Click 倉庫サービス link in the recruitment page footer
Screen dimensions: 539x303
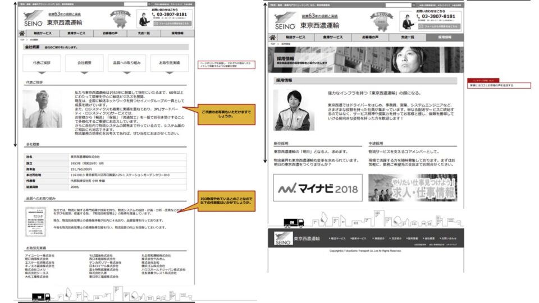point(358,238)
